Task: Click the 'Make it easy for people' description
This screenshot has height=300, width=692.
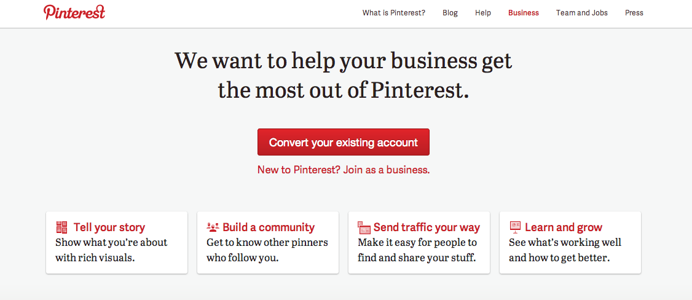Action: tap(417, 250)
